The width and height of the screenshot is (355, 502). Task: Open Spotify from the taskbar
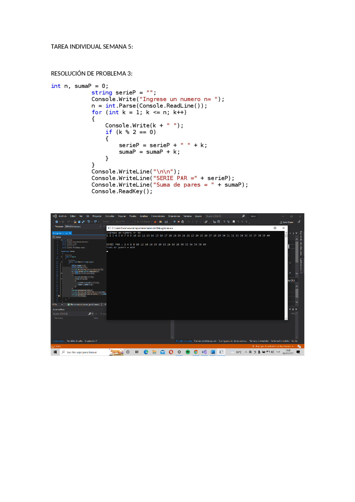coord(188,352)
